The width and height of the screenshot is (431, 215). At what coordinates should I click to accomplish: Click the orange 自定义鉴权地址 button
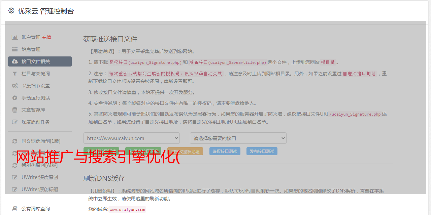pos(185,151)
